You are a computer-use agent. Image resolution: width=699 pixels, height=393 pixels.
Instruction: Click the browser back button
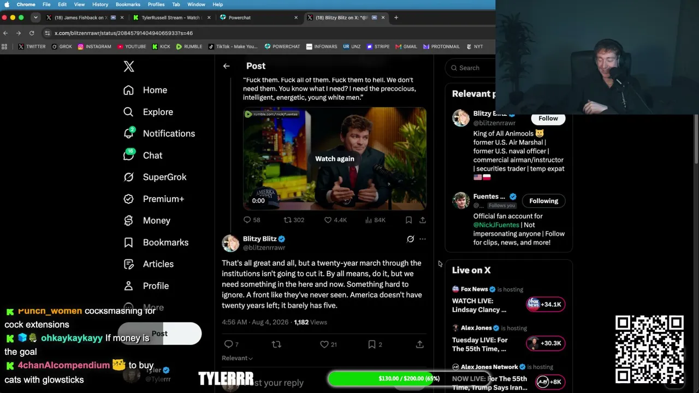[5, 33]
